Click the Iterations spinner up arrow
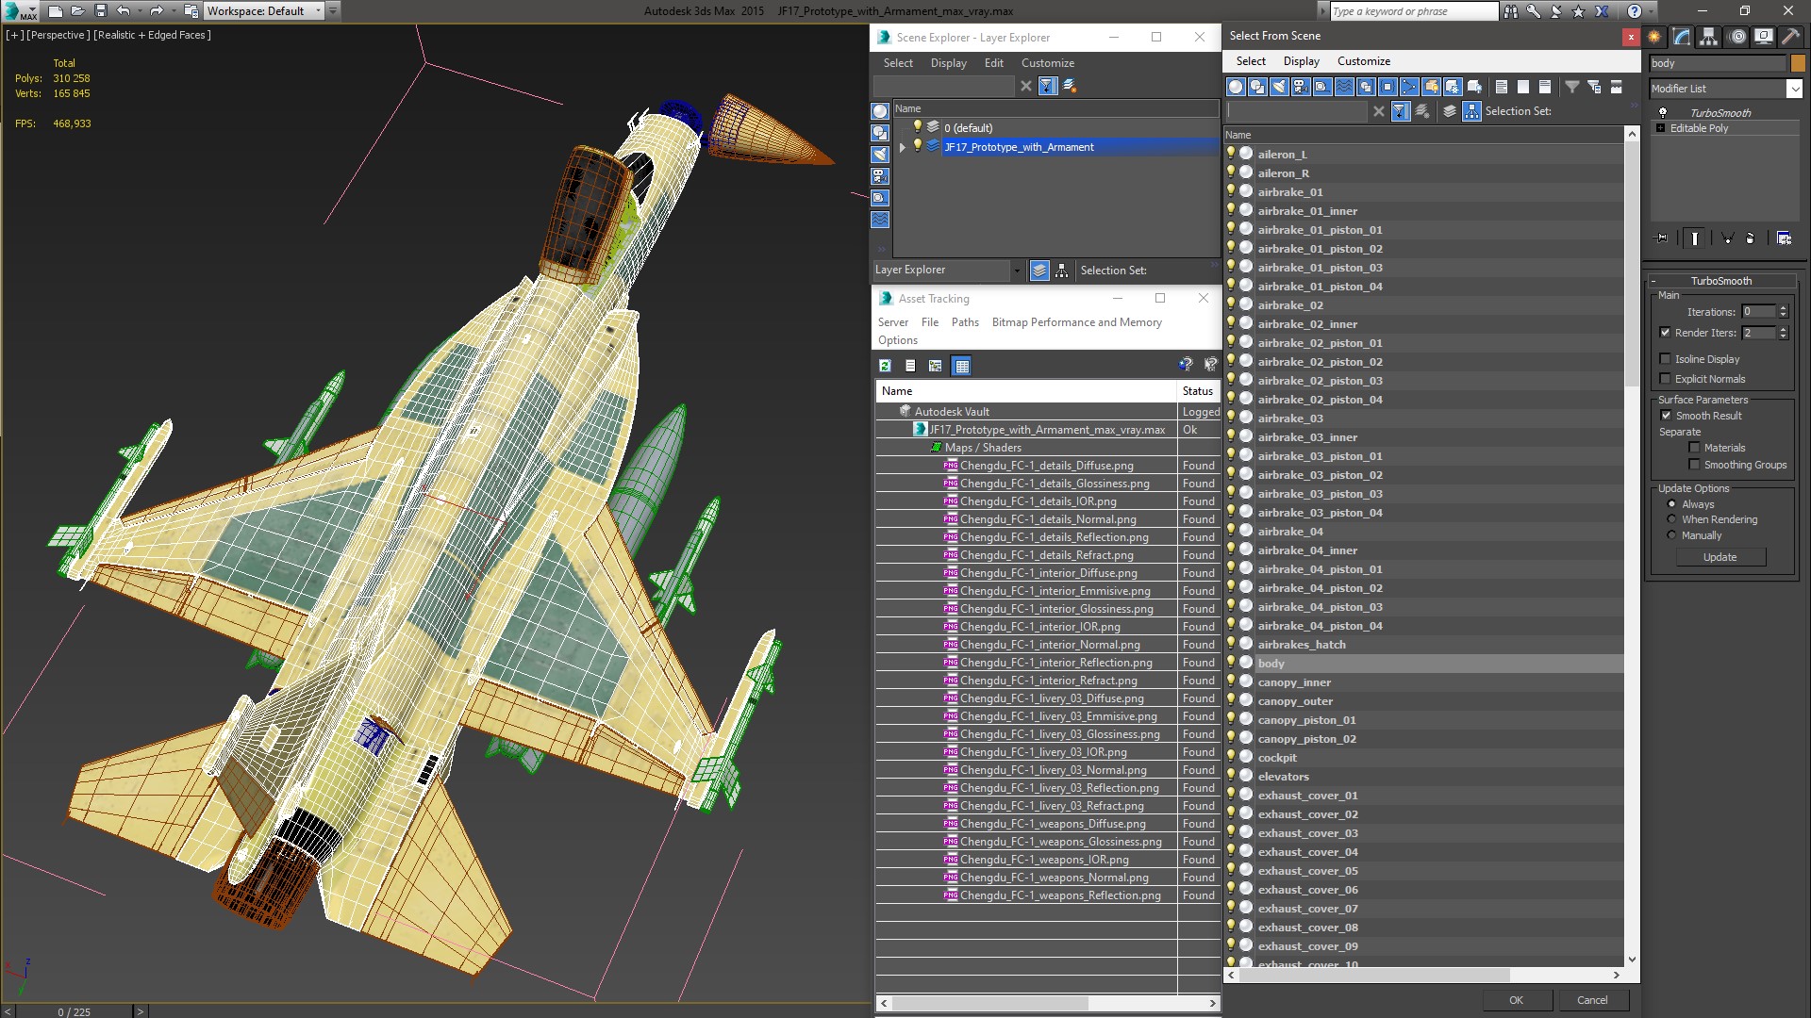 [1783, 308]
